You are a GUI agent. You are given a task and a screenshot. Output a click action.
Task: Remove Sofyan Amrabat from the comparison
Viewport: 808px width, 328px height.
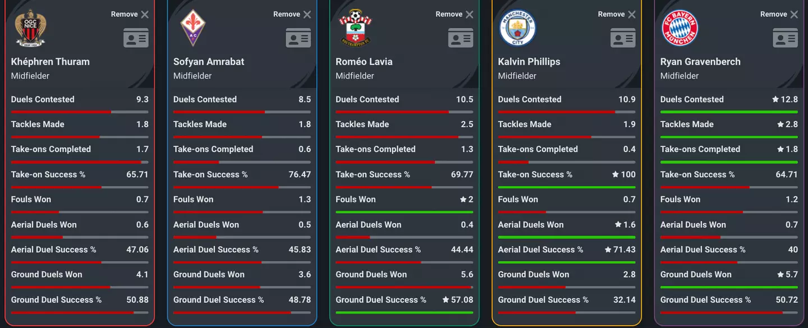coord(307,15)
